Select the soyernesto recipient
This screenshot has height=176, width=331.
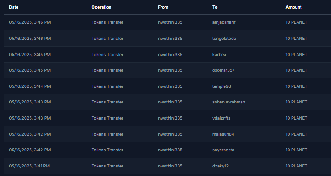(223, 150)
